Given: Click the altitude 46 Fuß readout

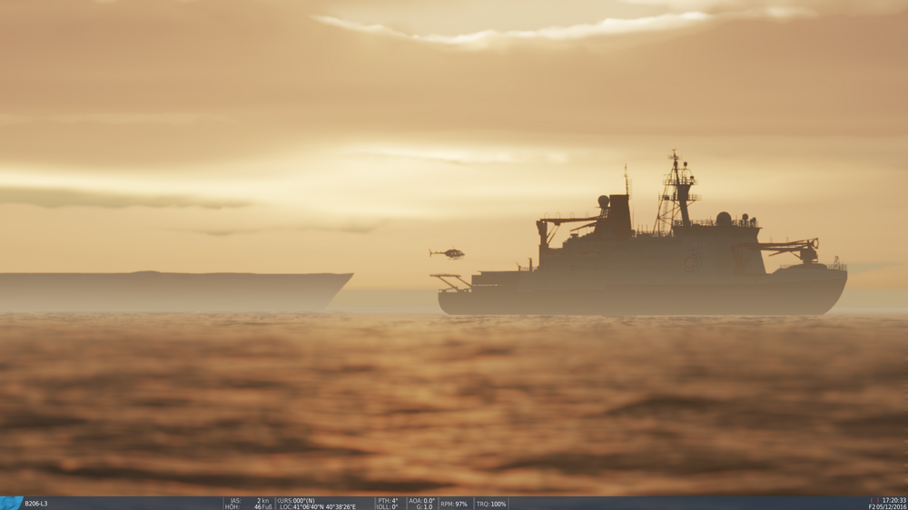Looking at the screenshot, I should pyautogui.click(x=249, y=507).
